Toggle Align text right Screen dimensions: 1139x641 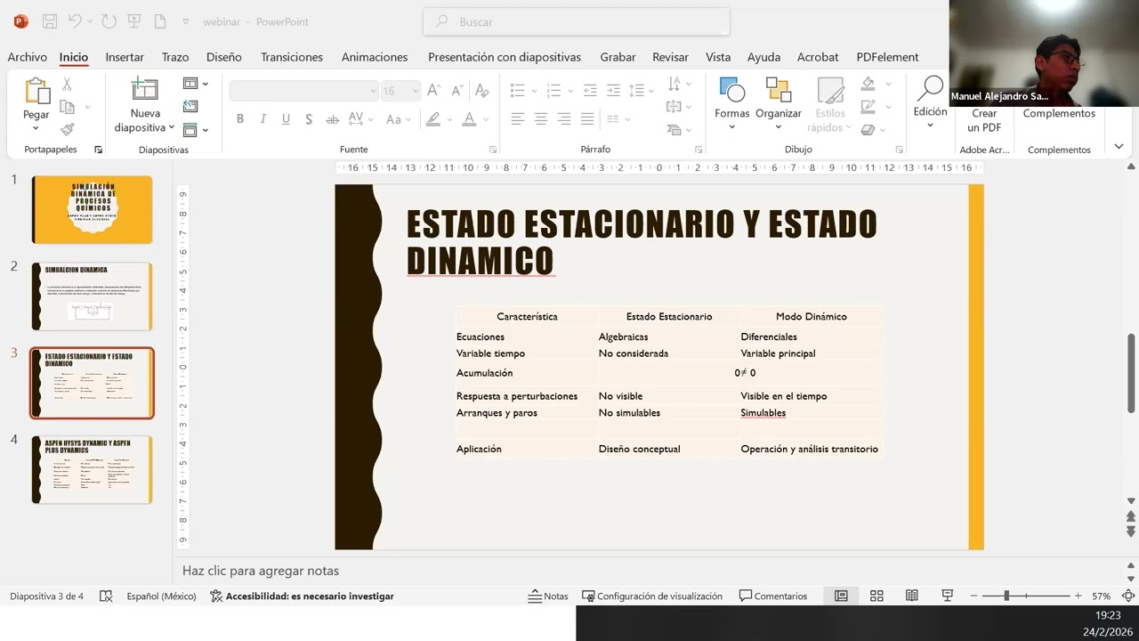click(x=563, y=118)
